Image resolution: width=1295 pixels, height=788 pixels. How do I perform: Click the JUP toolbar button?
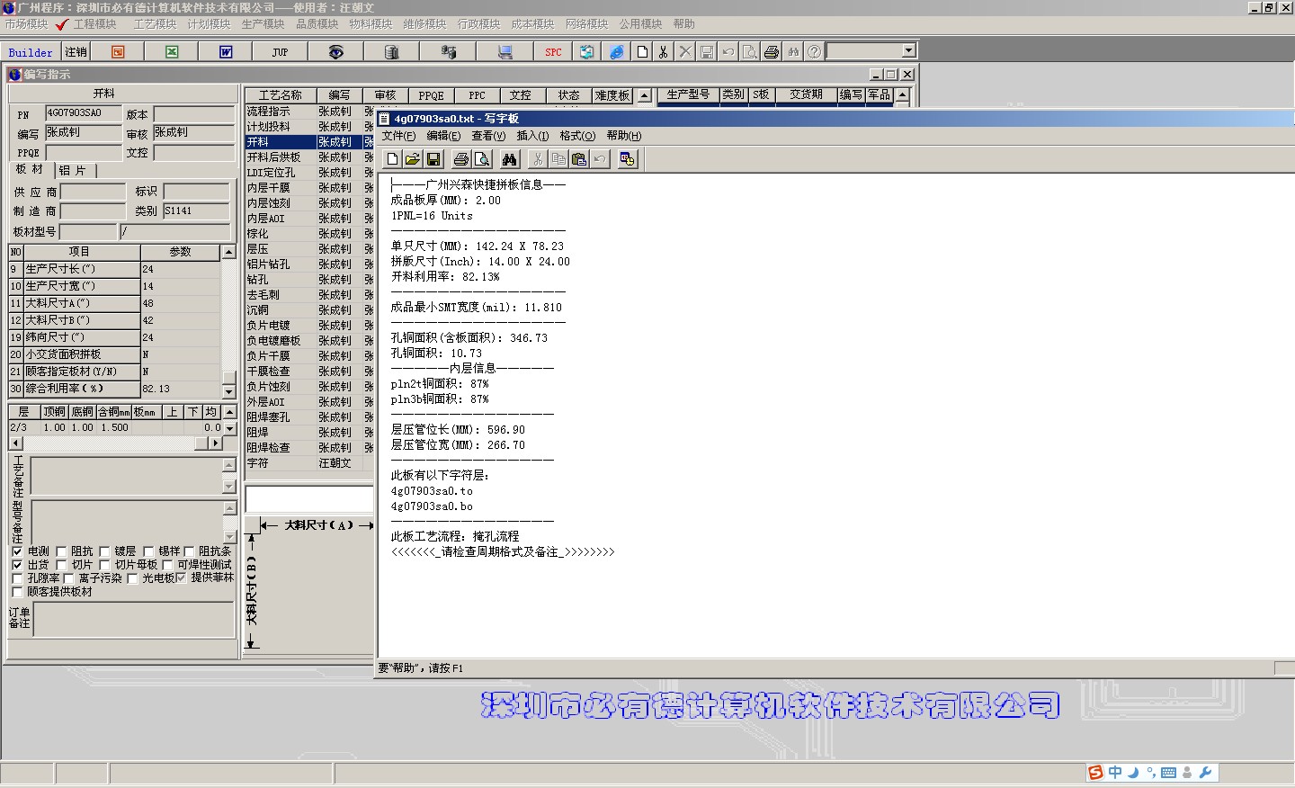(280, 52)
